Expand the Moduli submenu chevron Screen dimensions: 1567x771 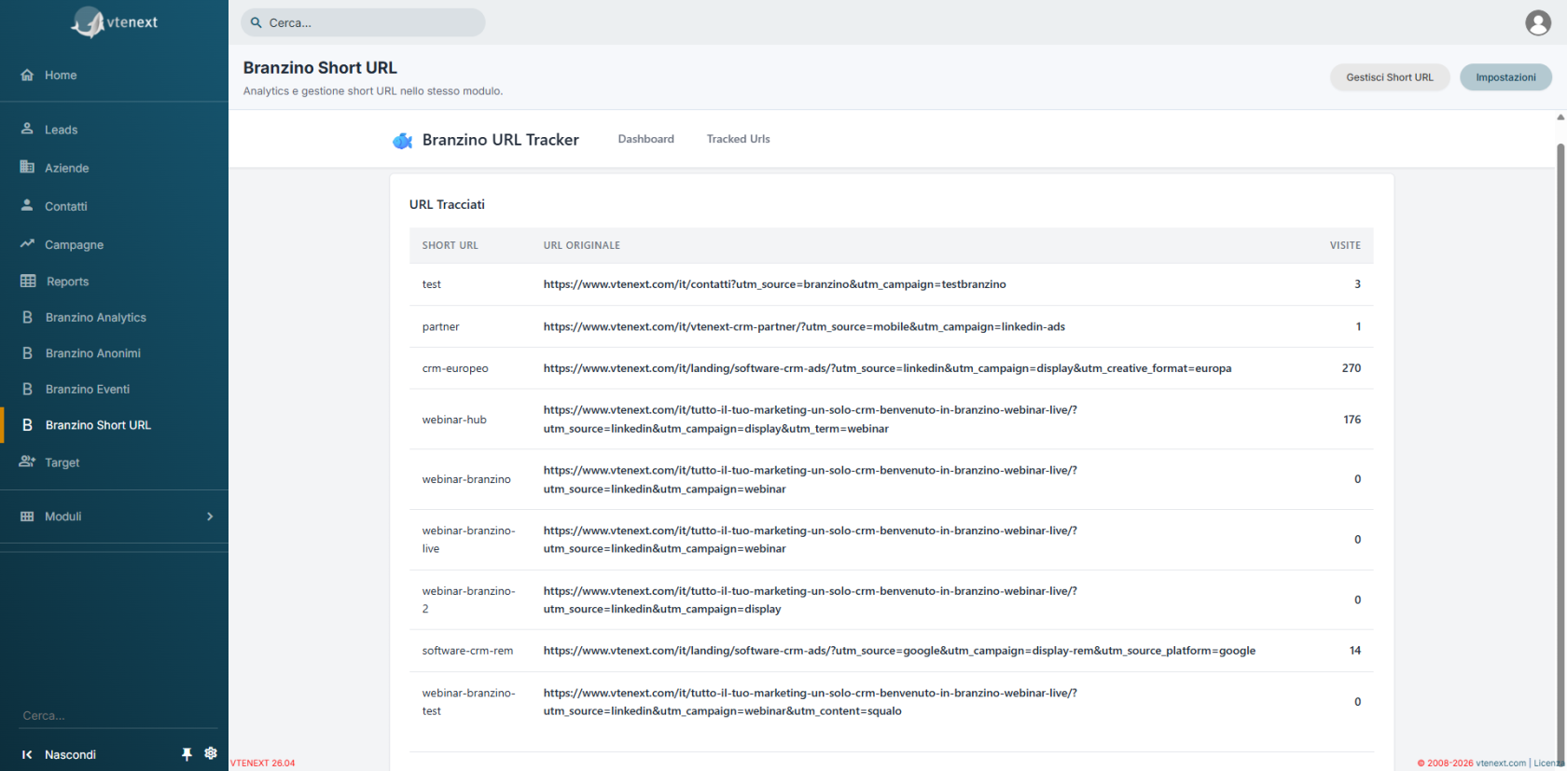(x=210, y=516)
